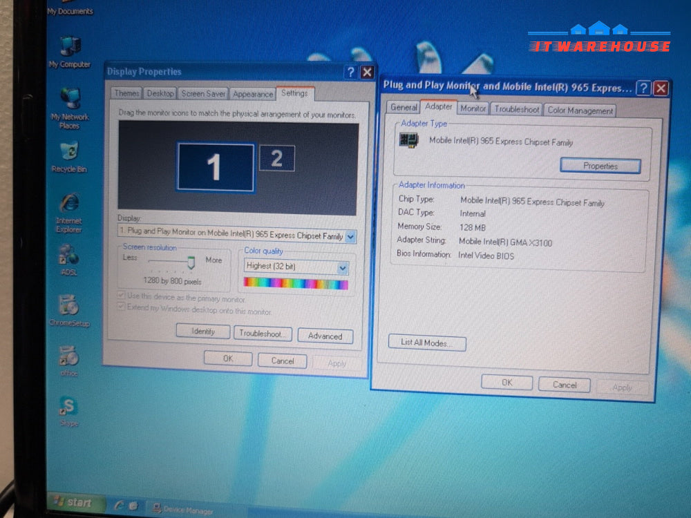
Task: Open My Network Places desktop icon
Action: coord(70,108)
